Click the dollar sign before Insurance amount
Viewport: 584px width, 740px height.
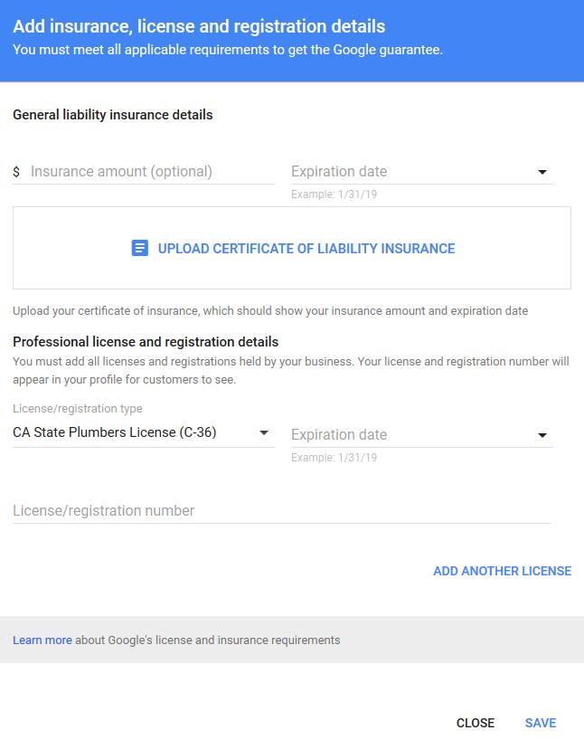(16, 172)
